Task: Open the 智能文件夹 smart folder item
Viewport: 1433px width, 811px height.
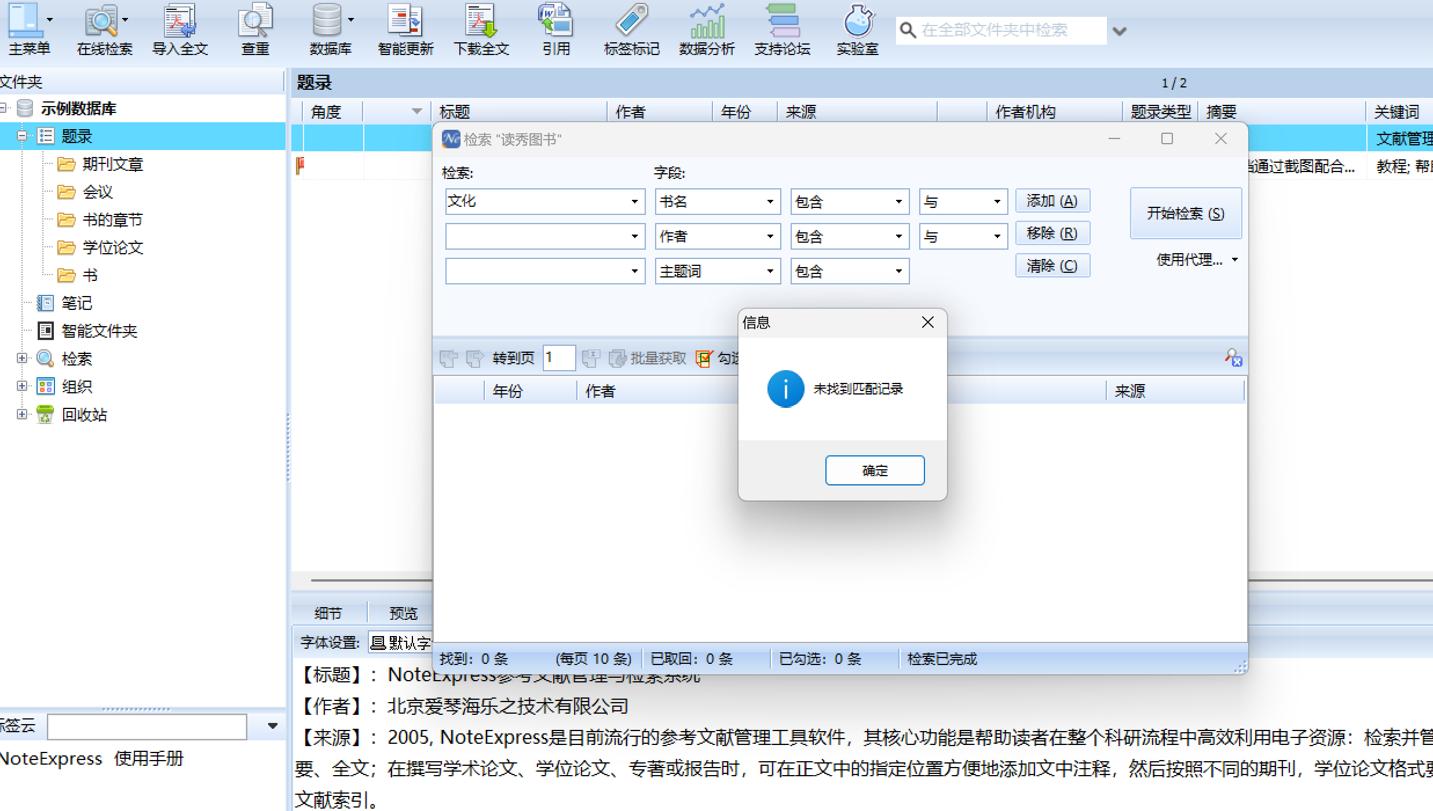Action: coord(100,331)
